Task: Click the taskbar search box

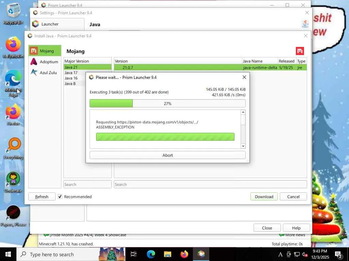Action: click(71, 254)
